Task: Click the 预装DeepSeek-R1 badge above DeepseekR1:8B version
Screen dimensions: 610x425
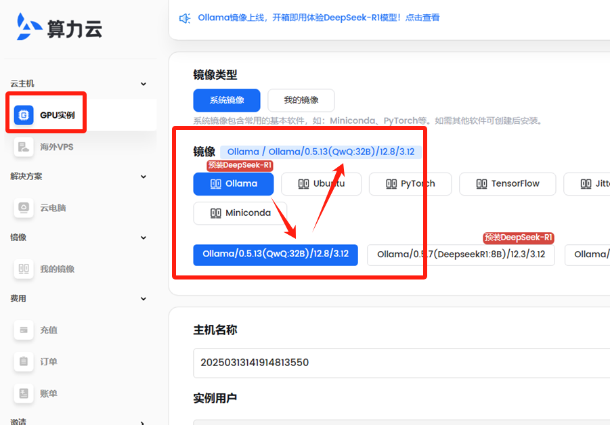Action: [x=519, y=238]
